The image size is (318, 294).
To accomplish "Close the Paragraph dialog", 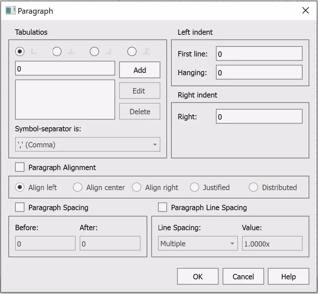I will coord(305,10).
